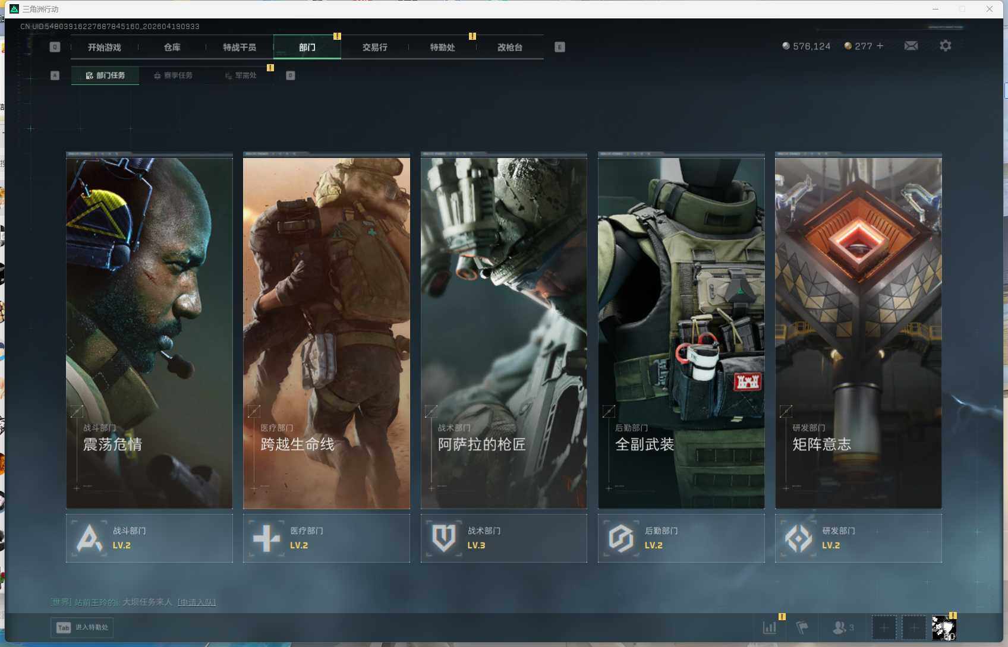Click the 研发部门 LV.2 level panel
The width and height of the screenshot is (1008, 647).
(x=858, y=538)
